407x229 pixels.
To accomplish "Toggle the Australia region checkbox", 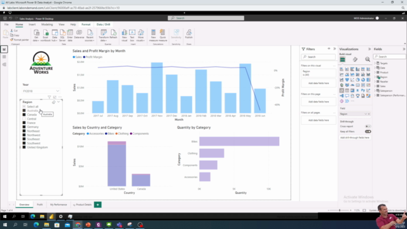I will tap(24, 111).
